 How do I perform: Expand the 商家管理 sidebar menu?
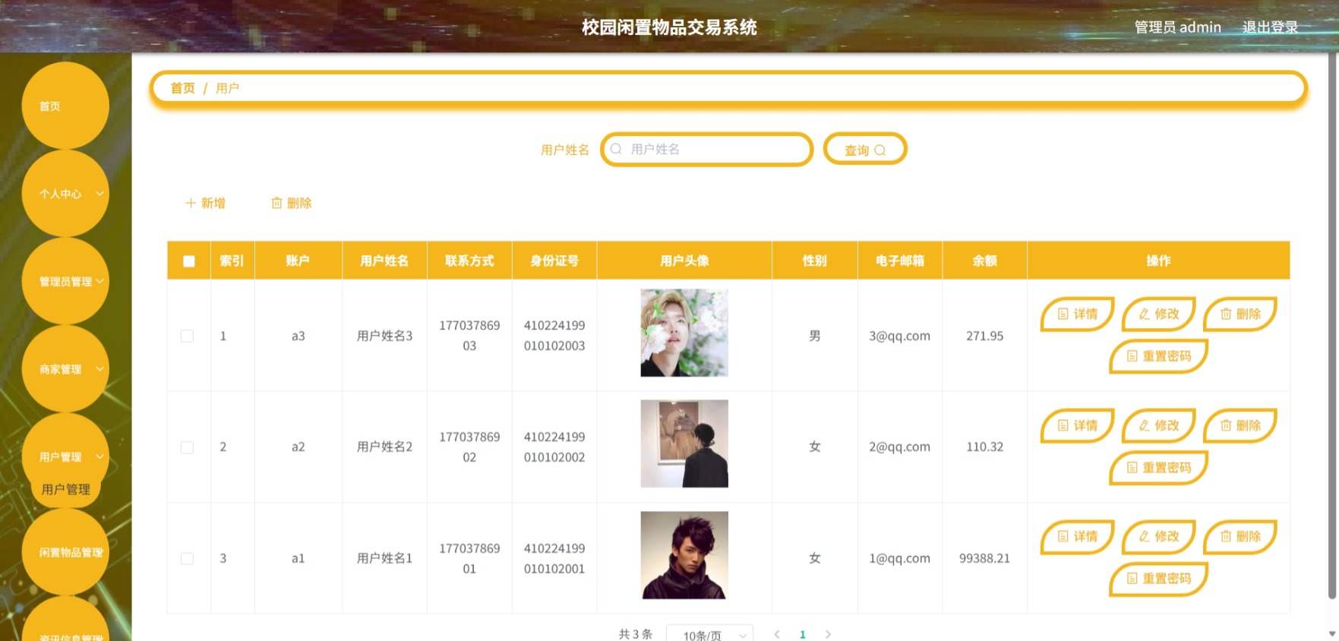[x=65, y=369]
